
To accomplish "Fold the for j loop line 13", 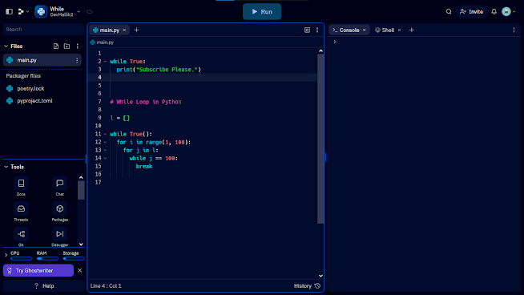I will tap(105, 150).
